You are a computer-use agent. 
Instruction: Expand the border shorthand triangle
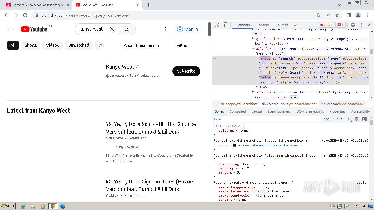click(x=235, y=199)
